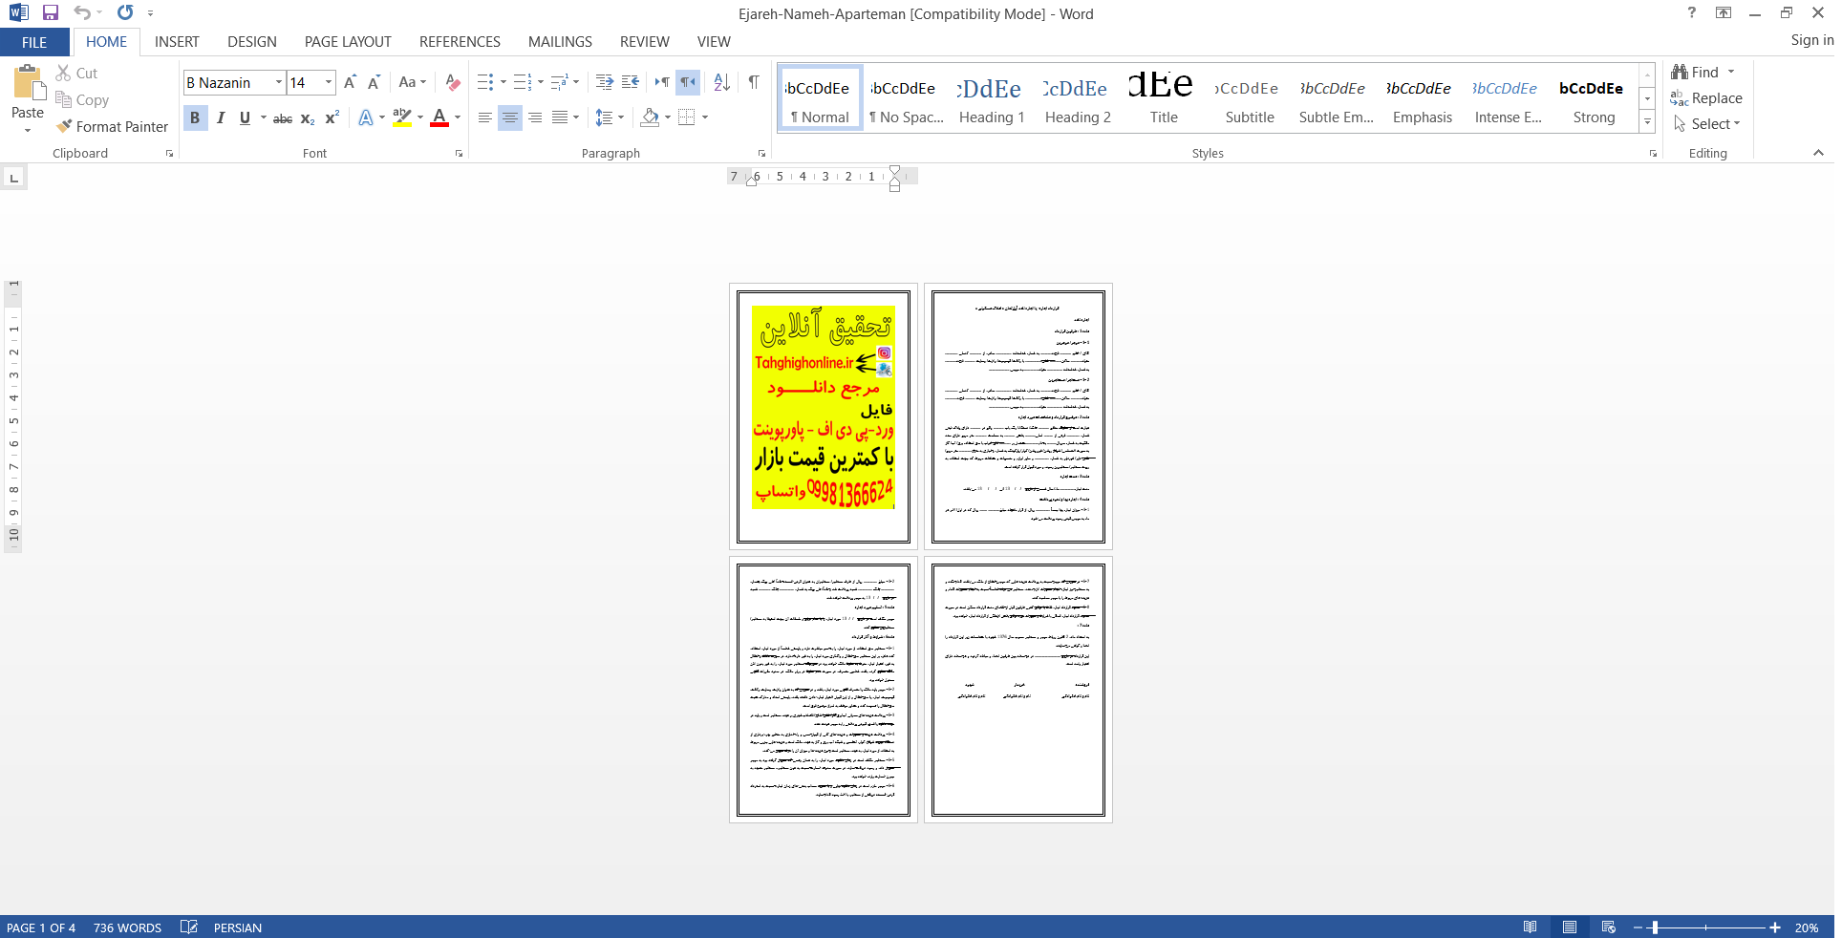The width and height of the screenshot is (1842, 938).
Task: Decrease font size with Shrink Font
Action: tap(374, 82)
